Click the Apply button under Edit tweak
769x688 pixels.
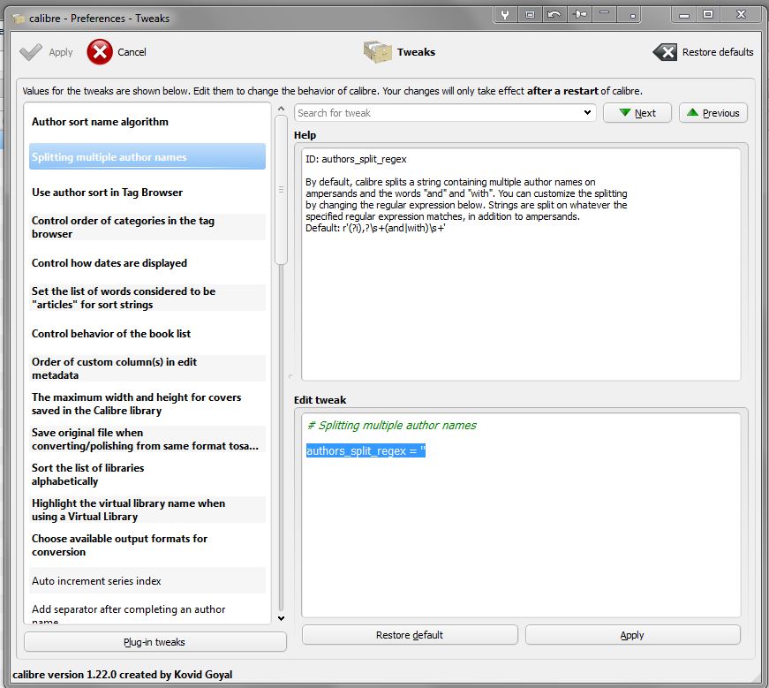[632, 635]
